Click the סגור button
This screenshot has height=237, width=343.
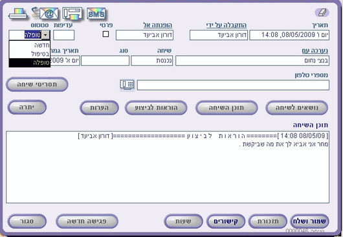27,221
